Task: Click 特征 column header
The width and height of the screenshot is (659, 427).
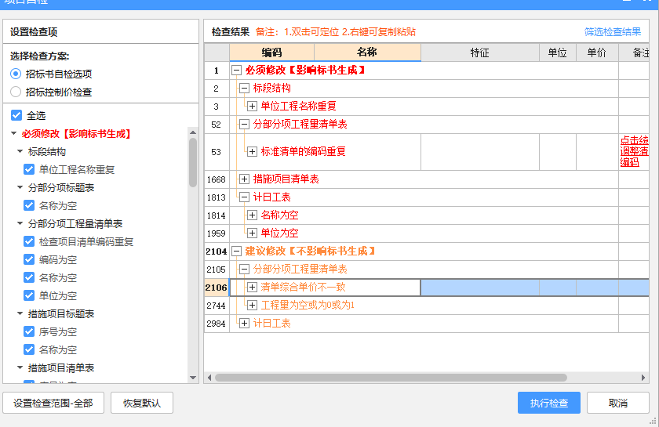Action: coord(480,52)
